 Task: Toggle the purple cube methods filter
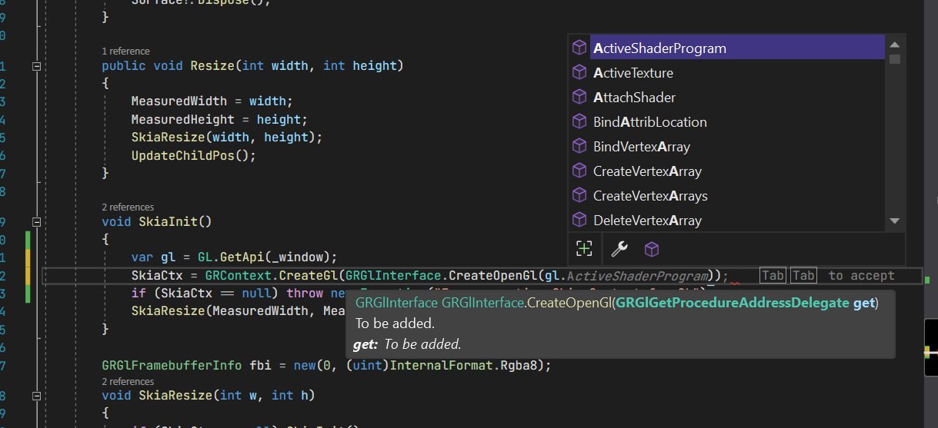652,249
